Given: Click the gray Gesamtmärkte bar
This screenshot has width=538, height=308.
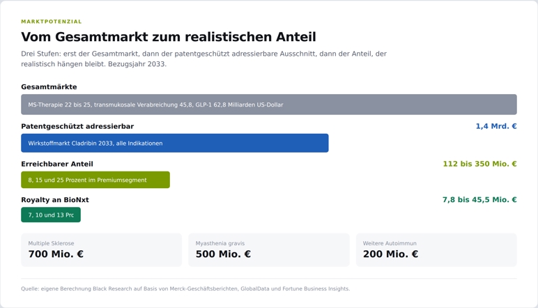Looking at the screenshot, I should click(x=269, y=105).
